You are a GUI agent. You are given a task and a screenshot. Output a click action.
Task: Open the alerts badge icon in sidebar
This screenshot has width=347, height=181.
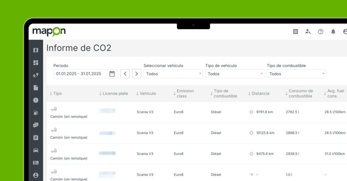pyautogui.click(x=36, y=100)
